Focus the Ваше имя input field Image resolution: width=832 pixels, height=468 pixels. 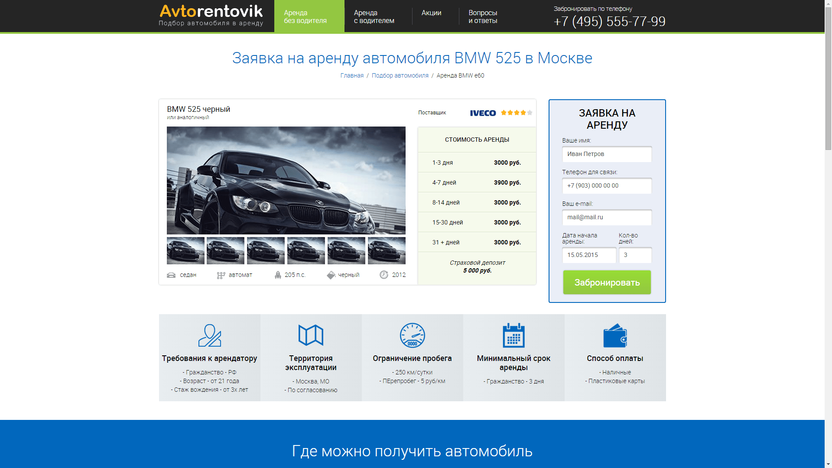coord(607,154)
